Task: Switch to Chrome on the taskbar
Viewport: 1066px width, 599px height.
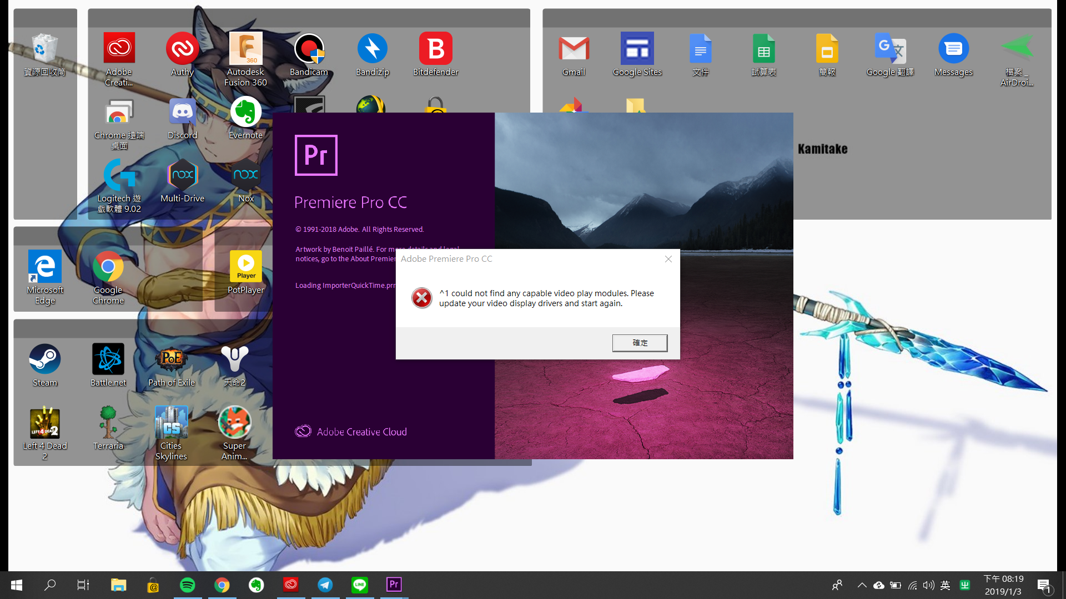Action: point(222,585)
